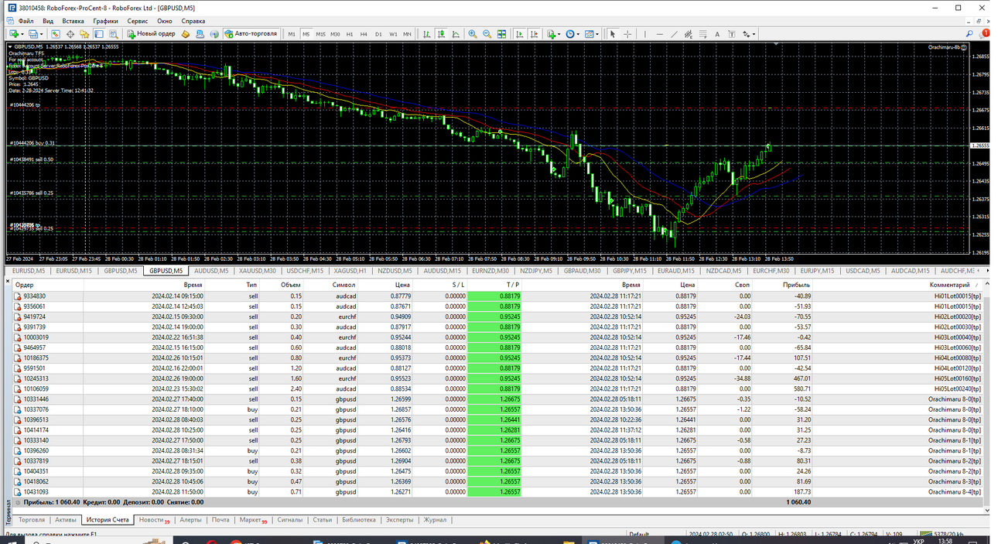Switch chart to line chart mode

click(x=456, y=34)
